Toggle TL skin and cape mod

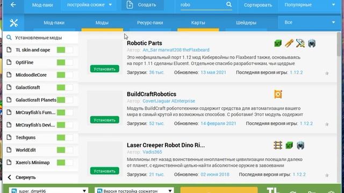(64, 50)
